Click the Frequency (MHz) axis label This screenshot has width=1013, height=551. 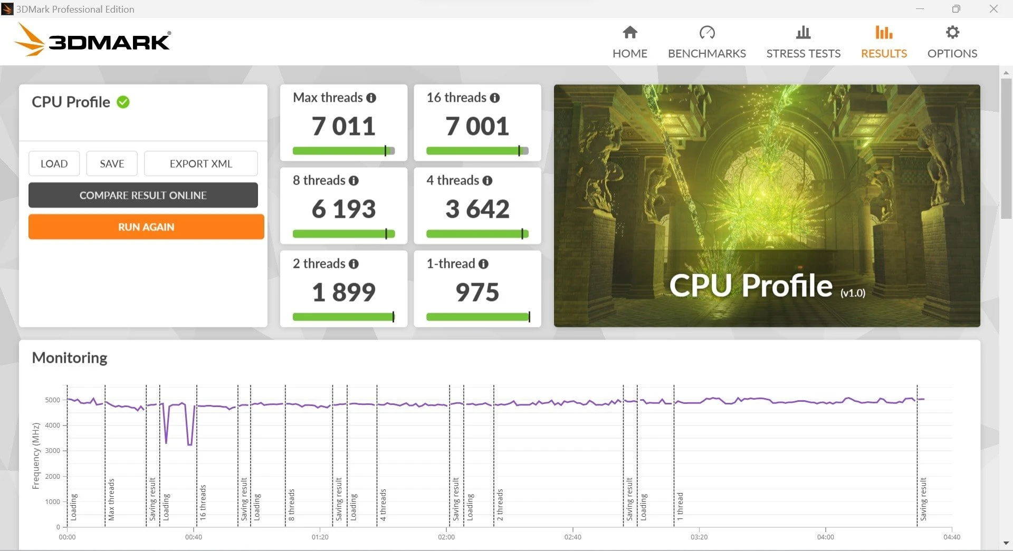click(36, 456)
